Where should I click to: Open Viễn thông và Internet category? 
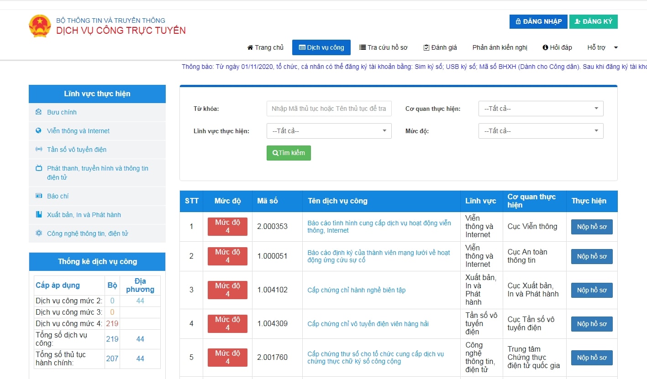point(78,131)
